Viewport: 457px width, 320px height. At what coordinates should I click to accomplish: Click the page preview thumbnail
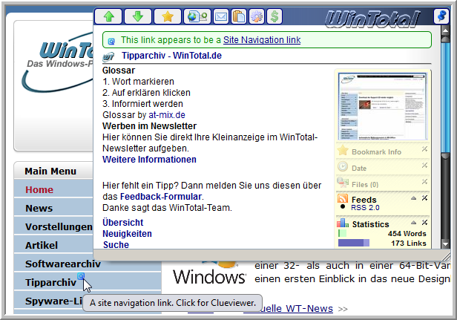coord(382,106)
